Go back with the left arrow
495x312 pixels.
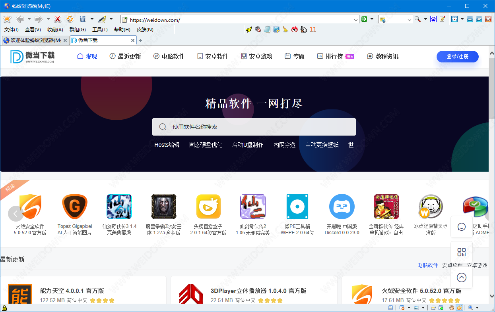20,19
